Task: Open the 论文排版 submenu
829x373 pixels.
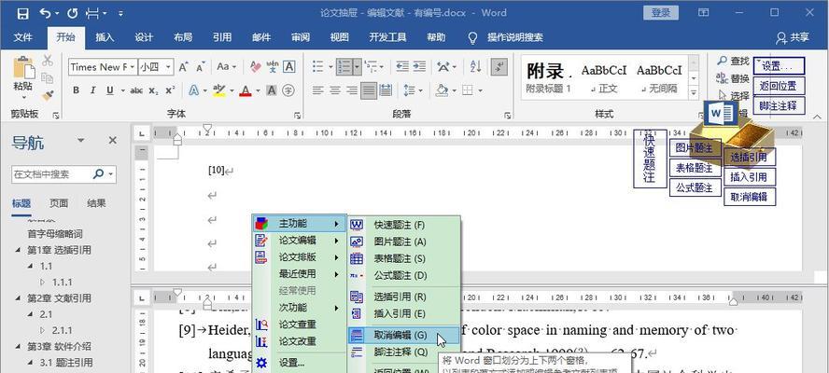Action: [x=298, y=257]
